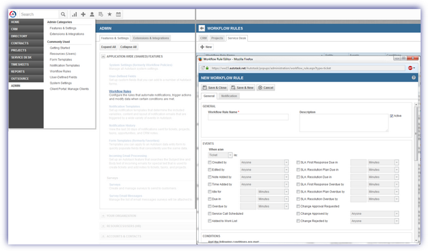The width and height of the screenshot is (428, 251).
Task: Click the plus create-new icon
Action: 83,14
